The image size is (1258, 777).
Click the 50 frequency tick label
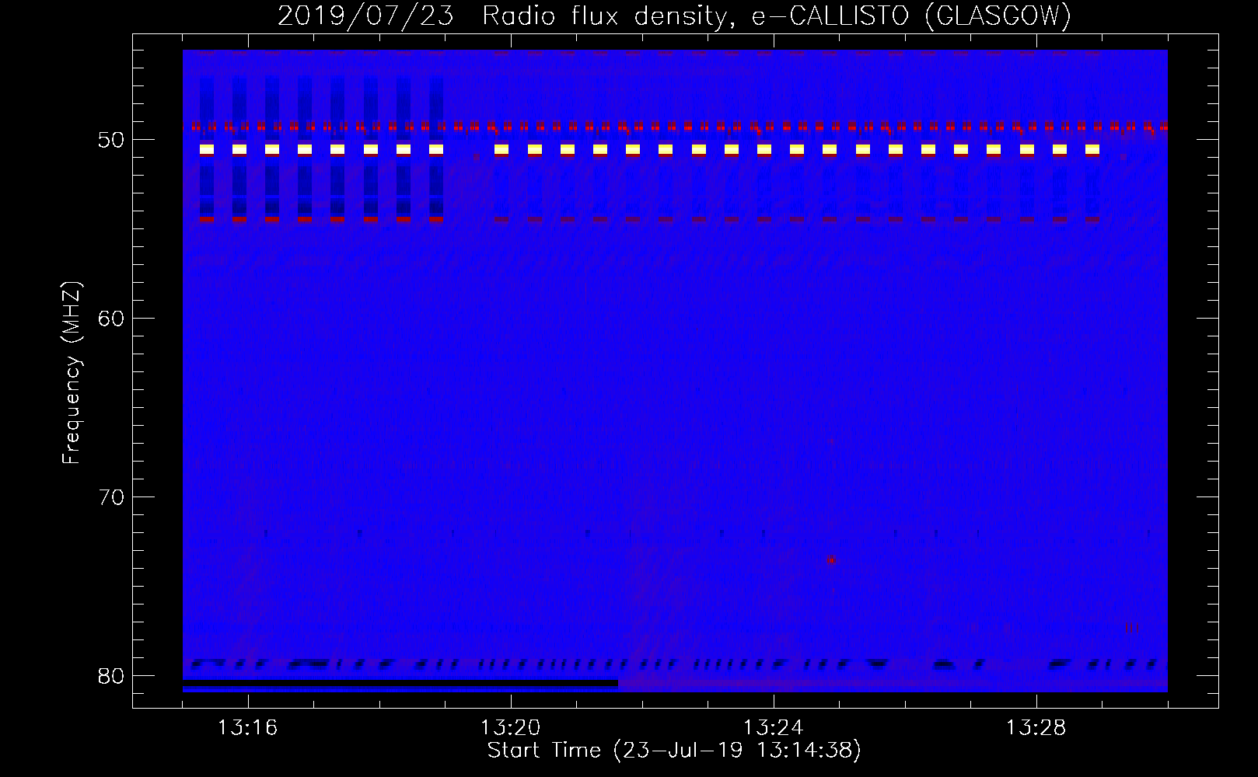(111, 140)
